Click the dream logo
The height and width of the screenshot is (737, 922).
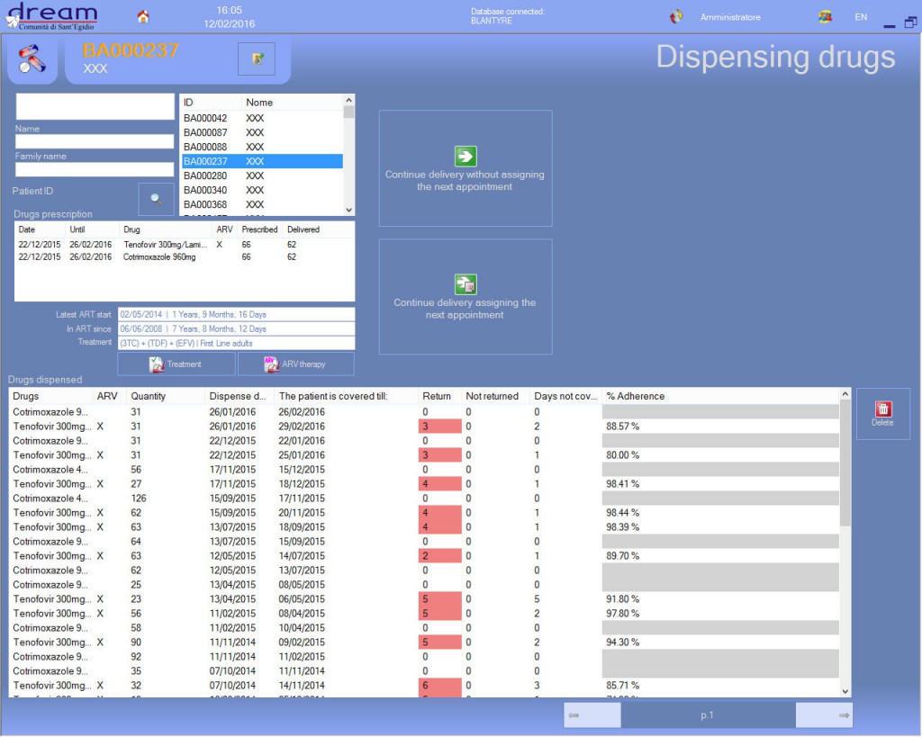pyautogui.click(x=51, y=16)
